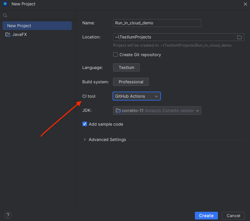Select the Testlum language option
The width and height of the screenshot is (250, 221).
(x=126, y=67)
